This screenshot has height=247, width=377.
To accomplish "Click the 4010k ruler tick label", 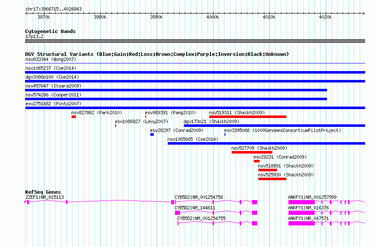I will 269,17.
